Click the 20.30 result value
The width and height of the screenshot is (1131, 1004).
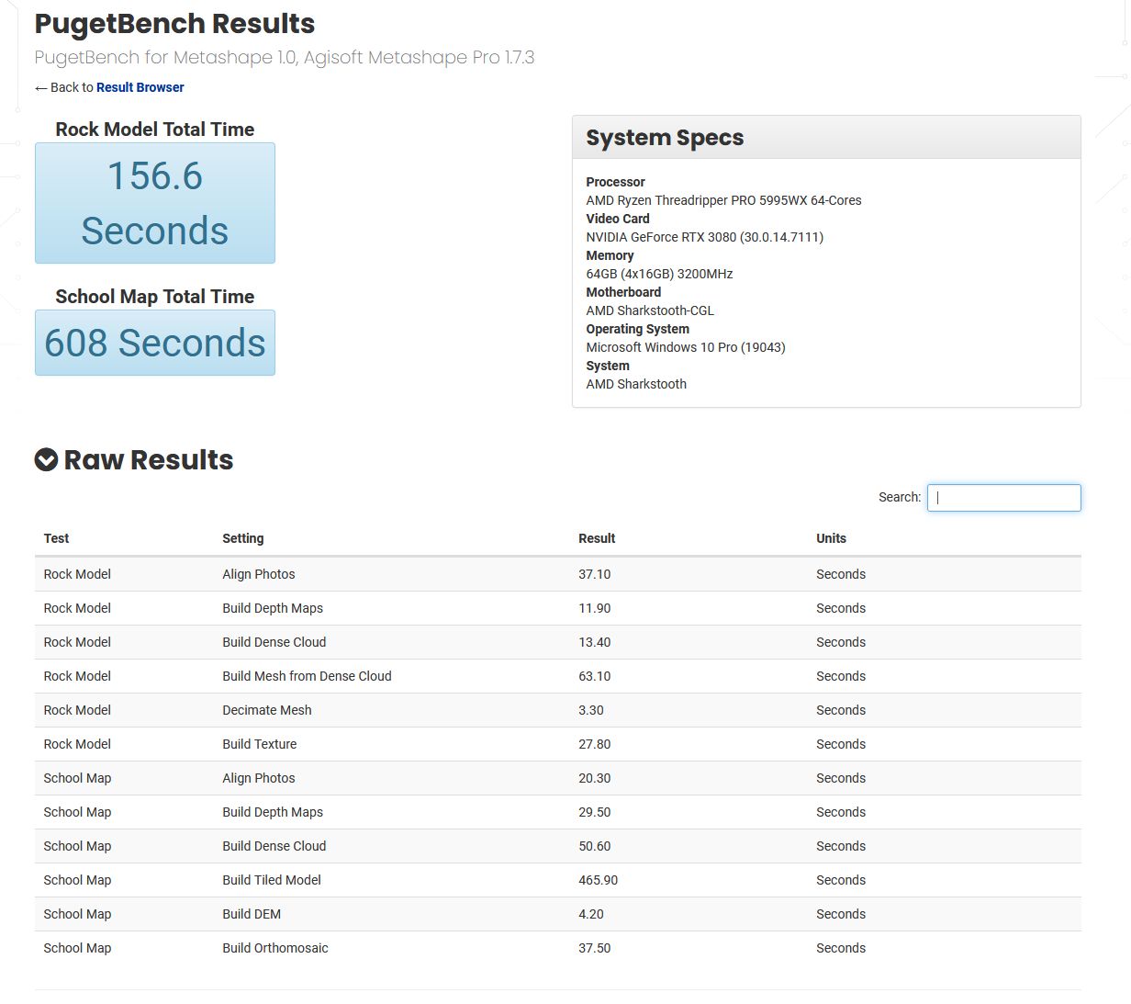click(595, 778)
